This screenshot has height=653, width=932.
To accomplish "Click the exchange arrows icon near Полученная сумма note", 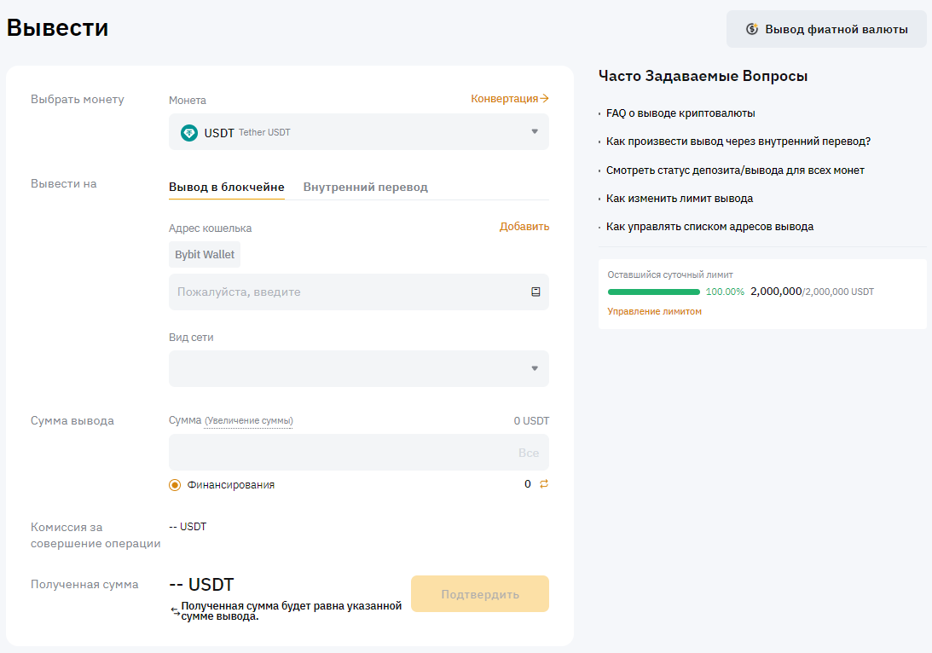I will pos(176,611).
